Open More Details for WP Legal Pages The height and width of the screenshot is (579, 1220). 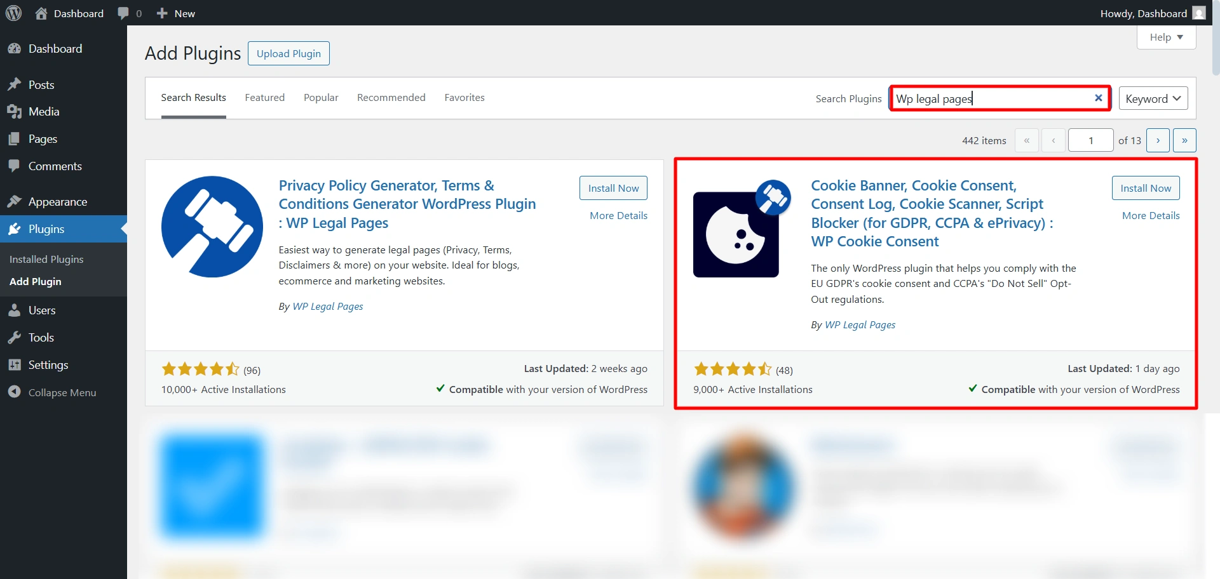(618, 216)
